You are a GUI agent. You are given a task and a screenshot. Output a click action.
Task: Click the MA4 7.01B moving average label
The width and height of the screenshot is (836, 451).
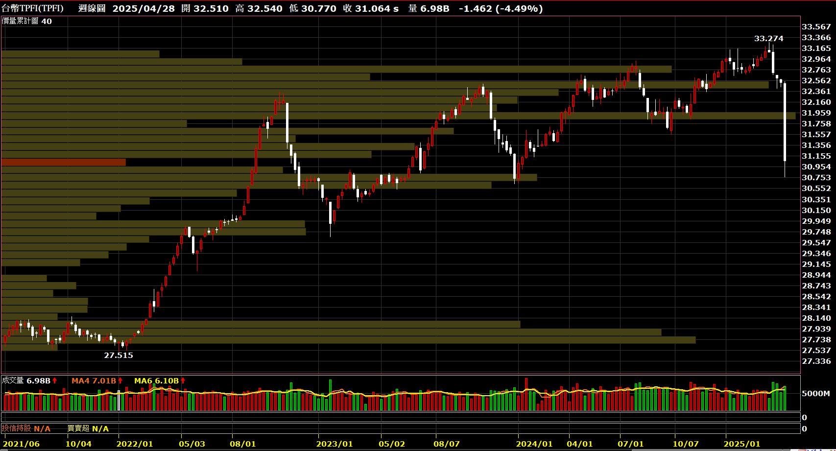pyautogui.click(x=94, y=380)
